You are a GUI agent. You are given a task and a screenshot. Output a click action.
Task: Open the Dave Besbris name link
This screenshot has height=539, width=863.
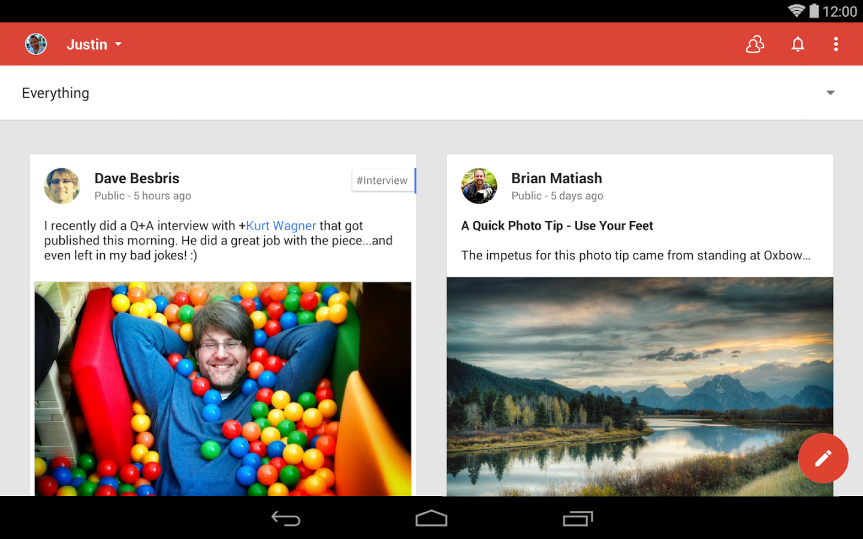click(x=137, y=178)
